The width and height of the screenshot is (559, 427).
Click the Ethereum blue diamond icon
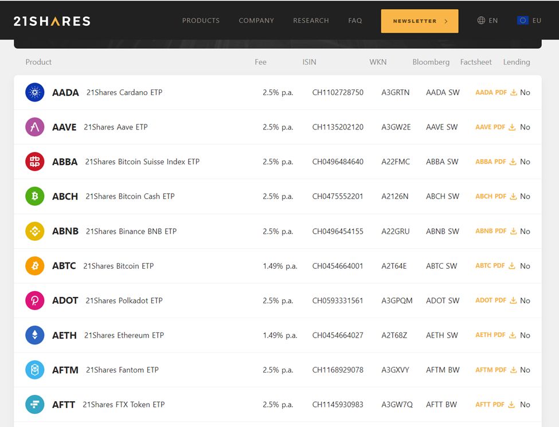pyautogui.click(x=35, y=335)
